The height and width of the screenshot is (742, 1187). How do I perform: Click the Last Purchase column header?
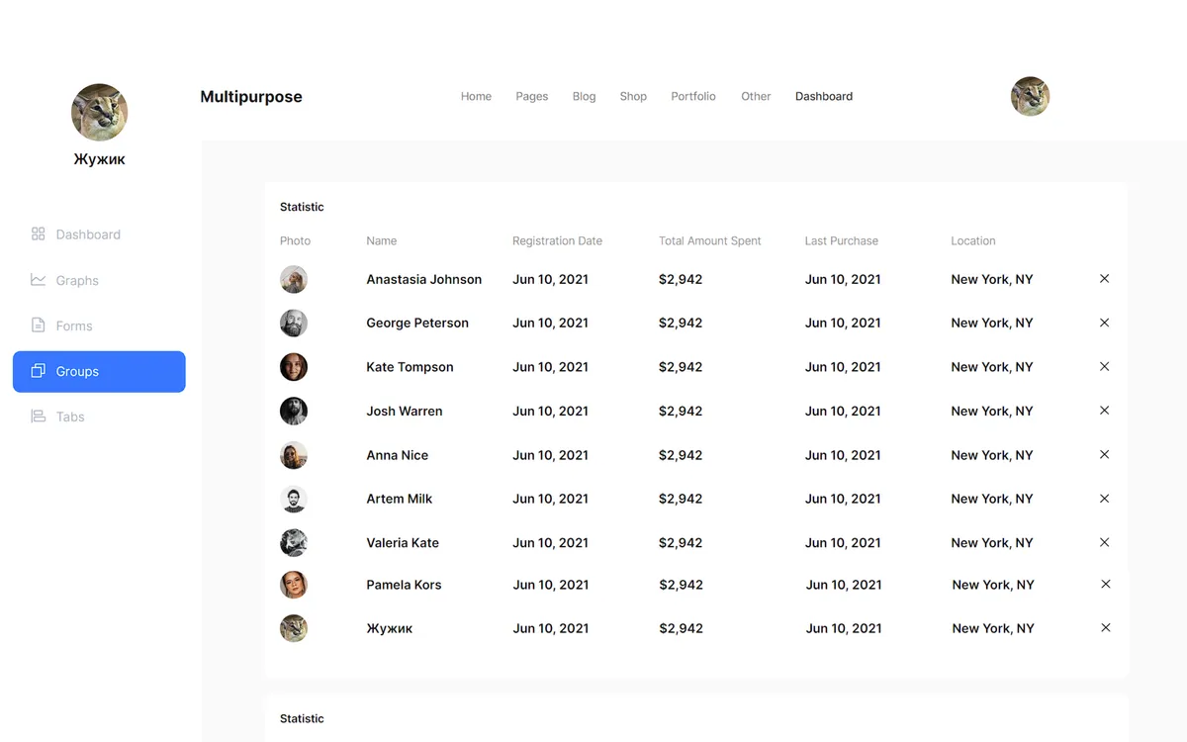point(842,240)
